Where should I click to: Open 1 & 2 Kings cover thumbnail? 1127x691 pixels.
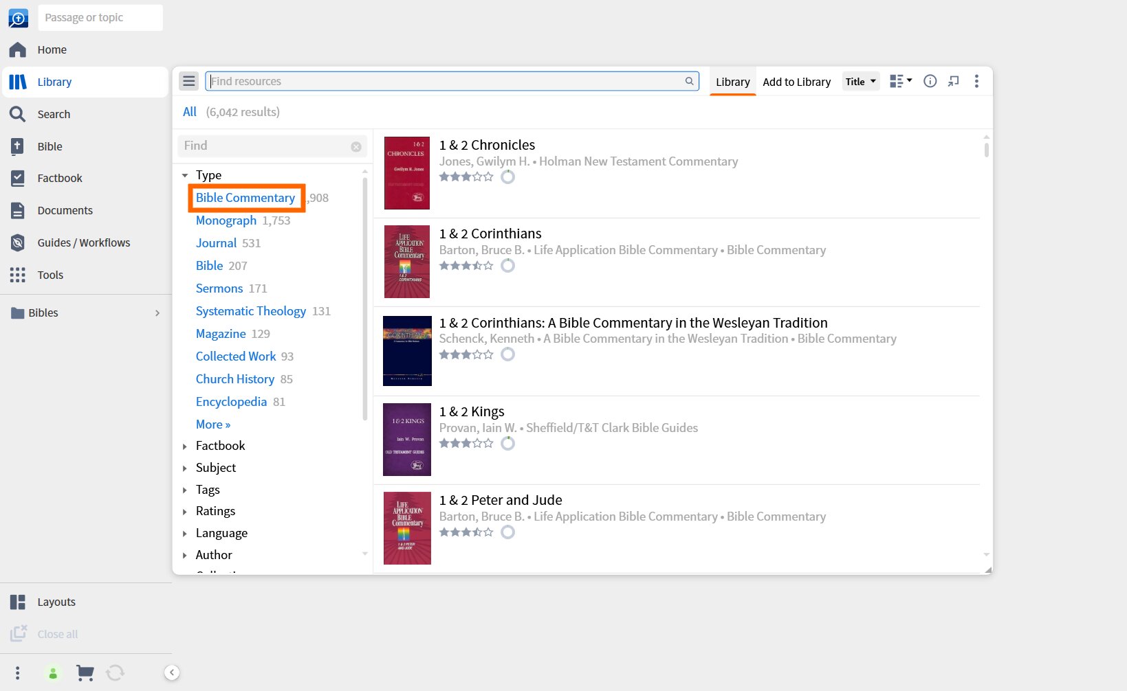tap(407, 440)
